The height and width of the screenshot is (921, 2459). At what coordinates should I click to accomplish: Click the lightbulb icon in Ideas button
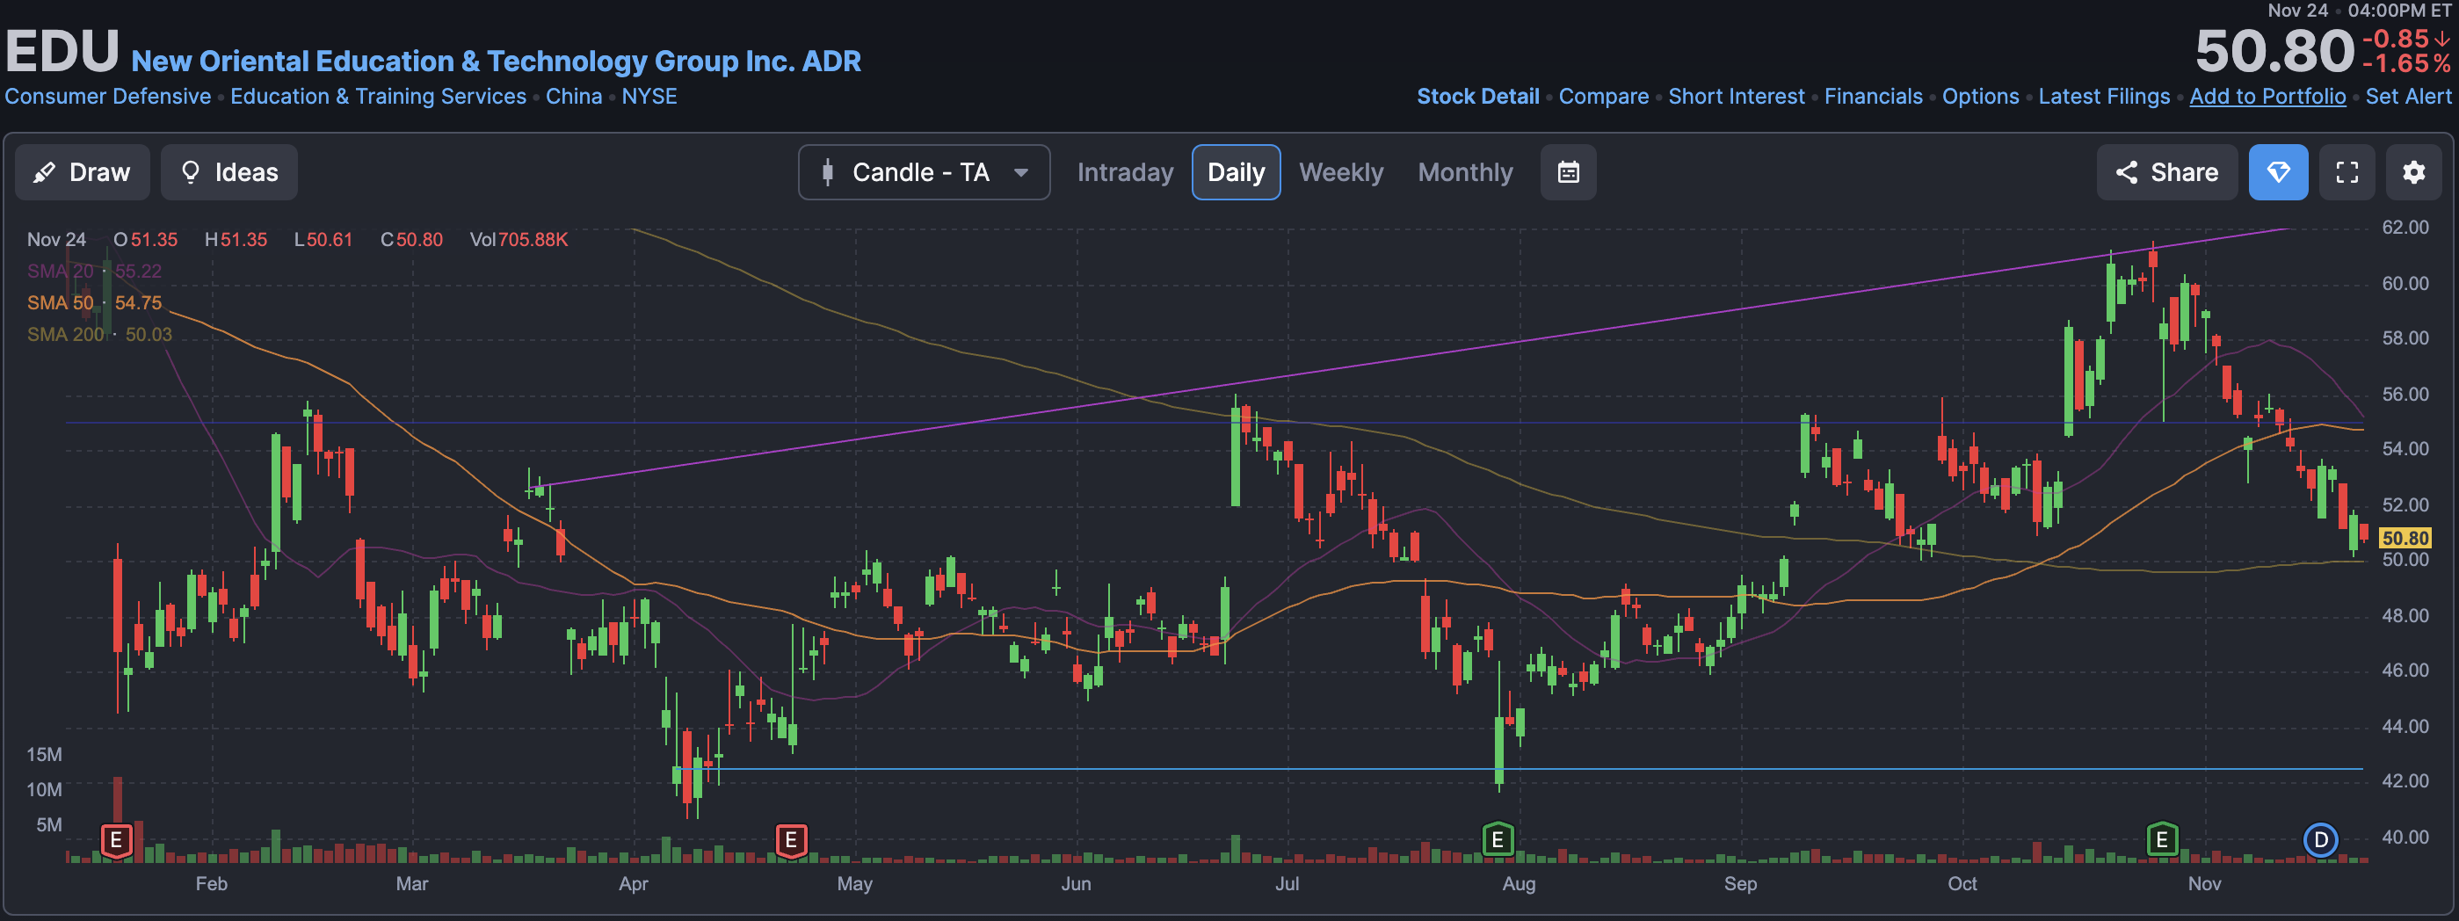pyautogui.click(x=190, y=171)
